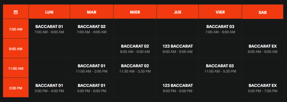Click the calendar icon in header corner
The image size is (287, 102).
pos(16,12)
